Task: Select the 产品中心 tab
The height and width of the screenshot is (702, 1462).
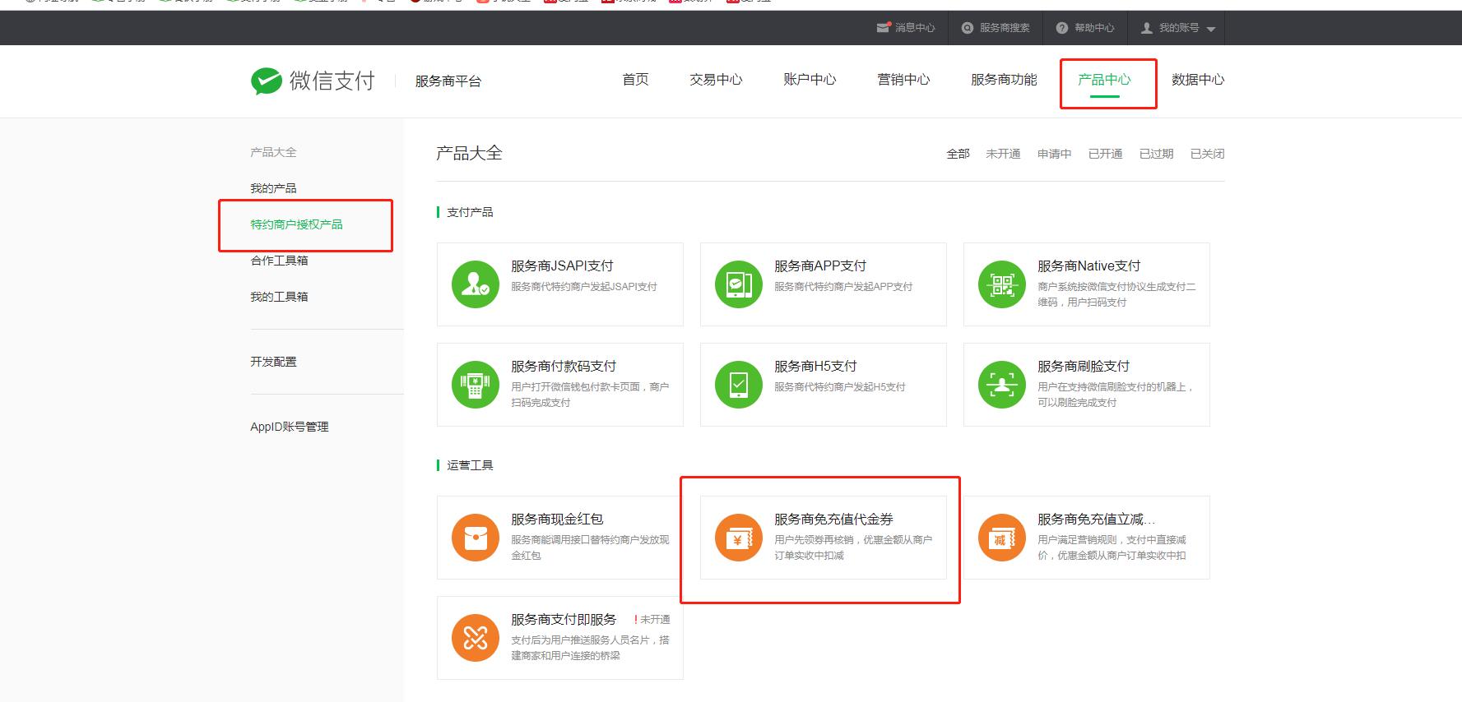Action: (1104, 80)
